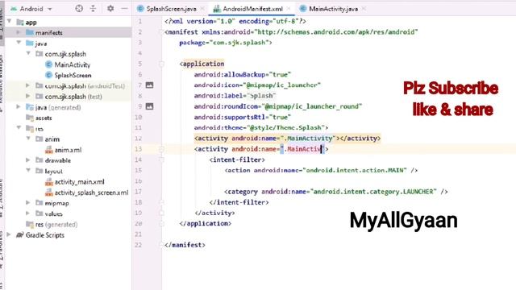Close the SplashScreen.java tab
Screen dimensions: 516x290
202,9
